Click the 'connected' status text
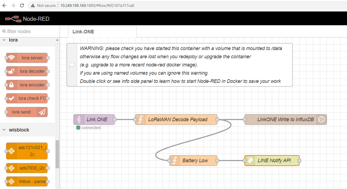The width and height of the screenshot is (347, 189). 91,128
